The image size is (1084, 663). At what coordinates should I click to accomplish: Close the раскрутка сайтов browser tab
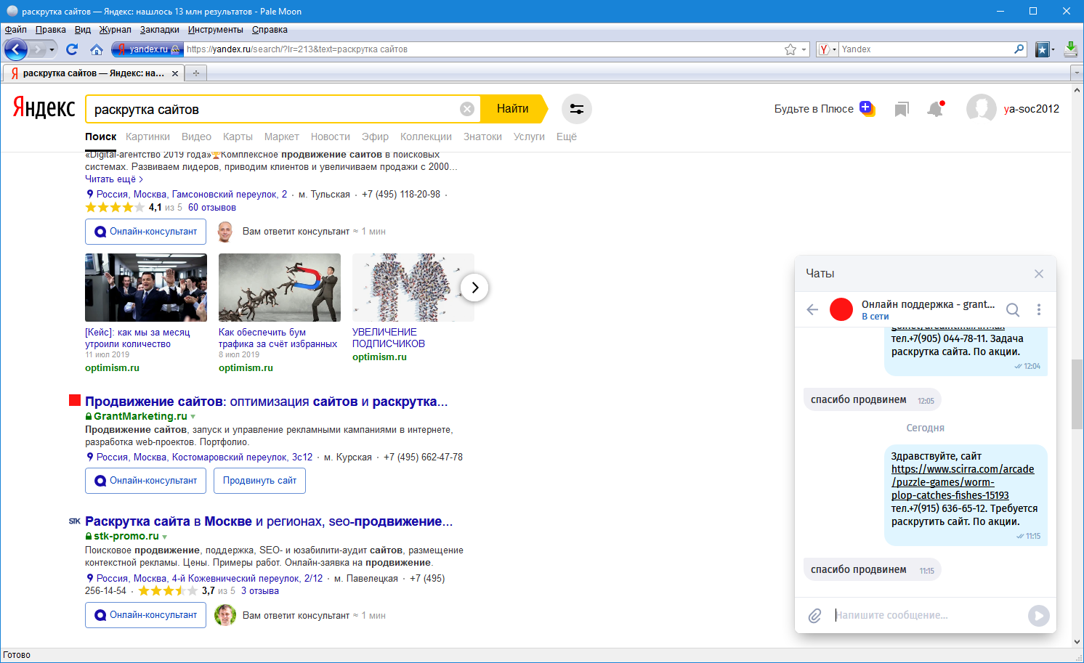point(175,73)
